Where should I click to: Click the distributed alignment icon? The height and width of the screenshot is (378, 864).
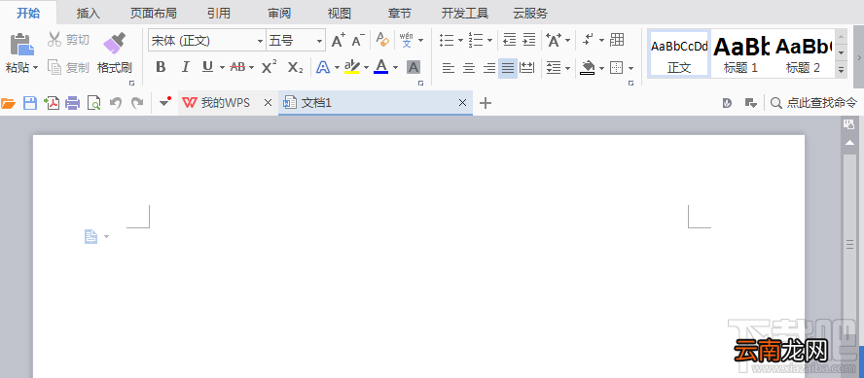click(x=527, y=68)
